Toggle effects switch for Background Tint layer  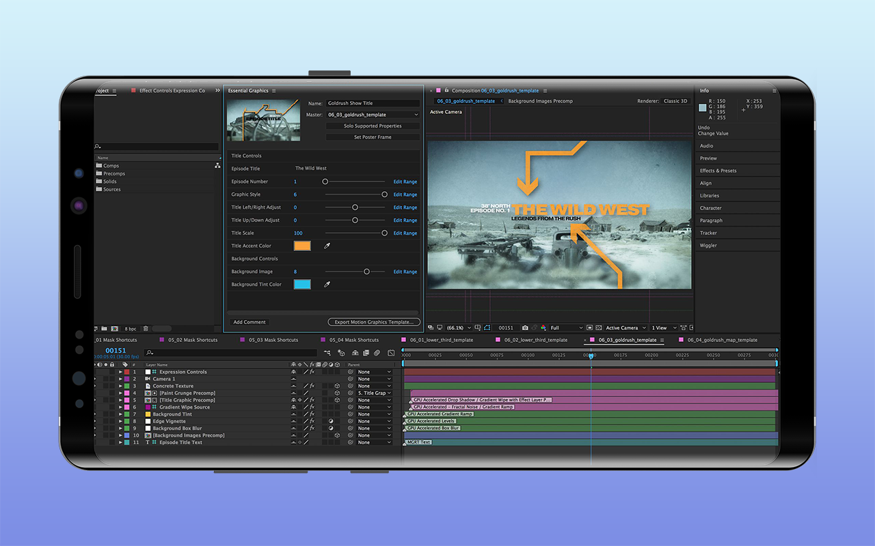coord(312,414)
